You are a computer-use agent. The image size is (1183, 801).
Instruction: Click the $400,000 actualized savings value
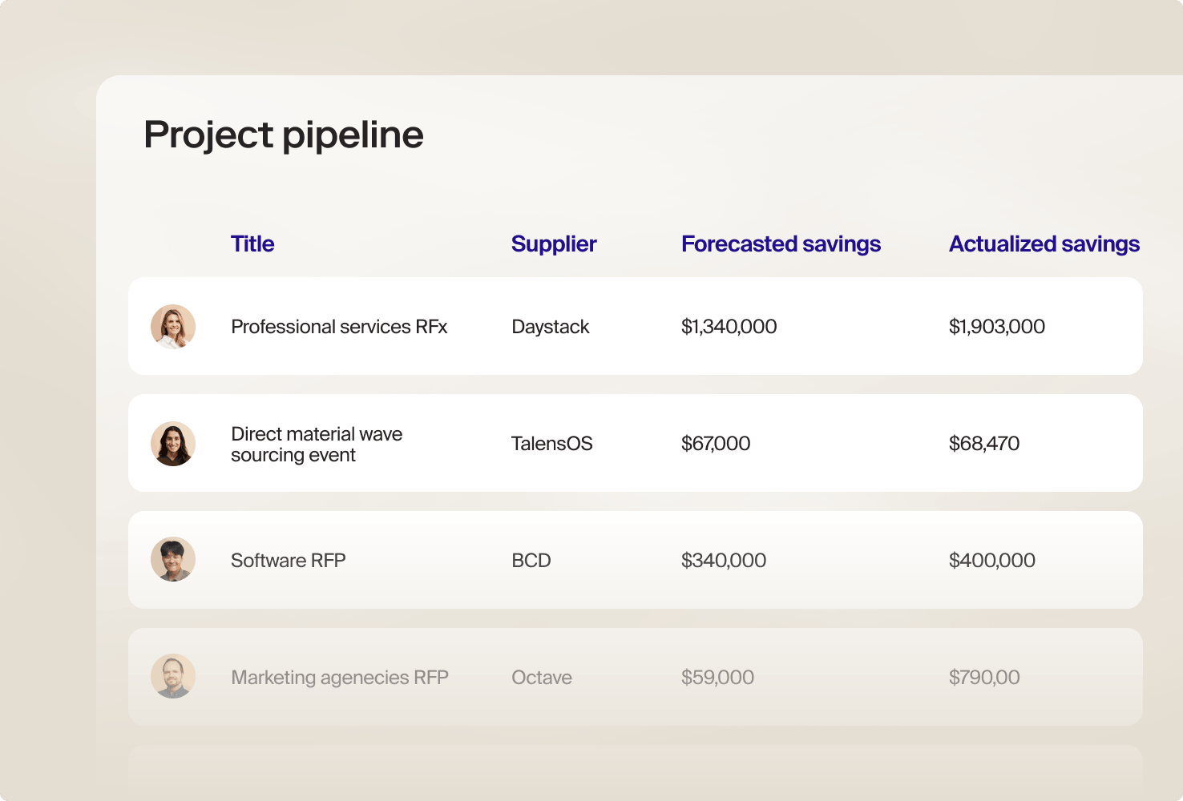992,561
